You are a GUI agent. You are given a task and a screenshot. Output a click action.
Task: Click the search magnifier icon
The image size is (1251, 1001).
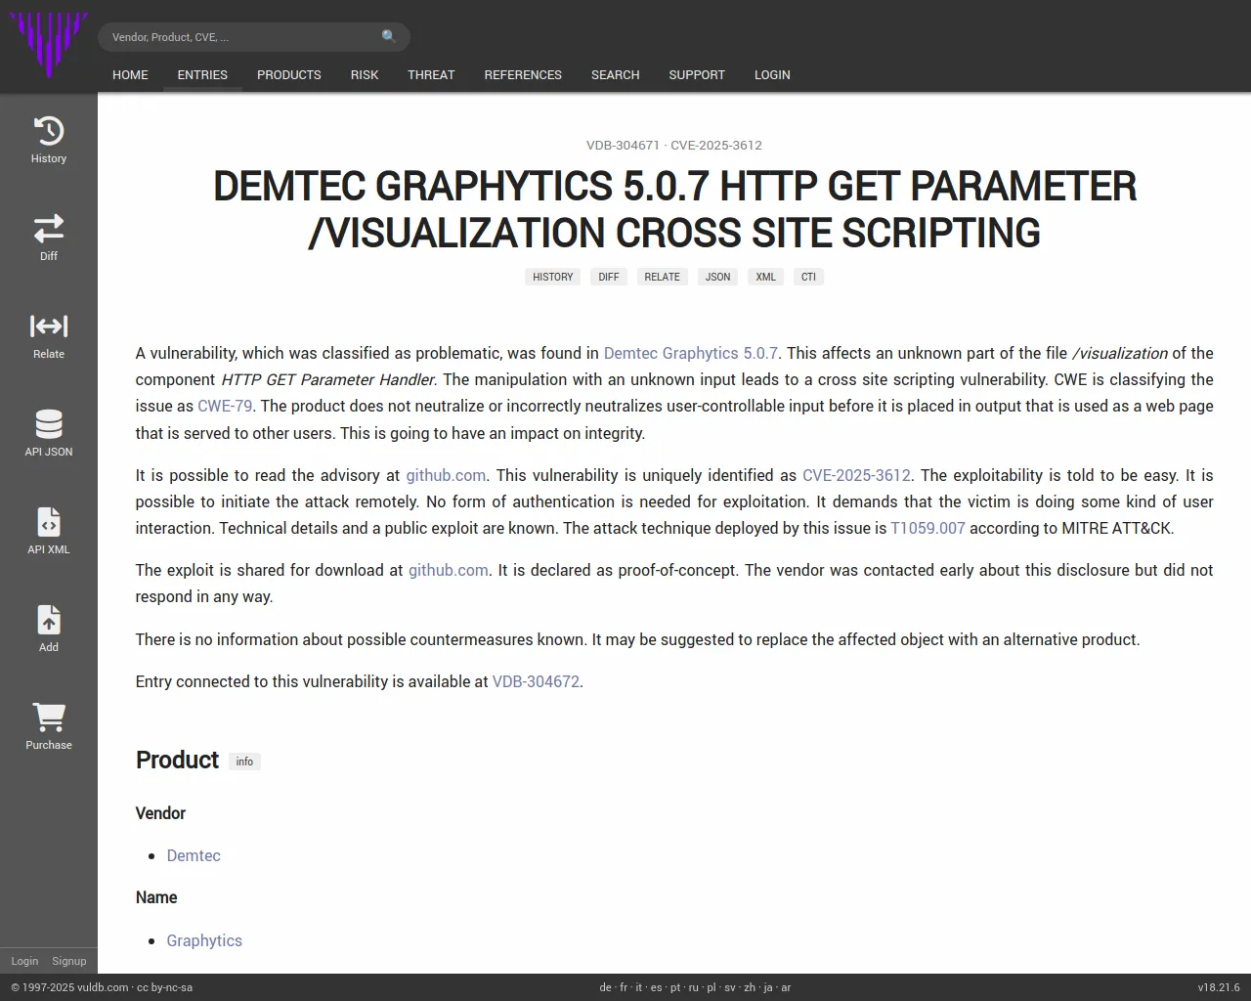(389, 37)
